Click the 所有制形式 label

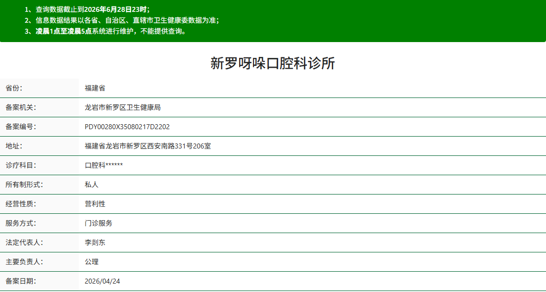tap(24, 185)
